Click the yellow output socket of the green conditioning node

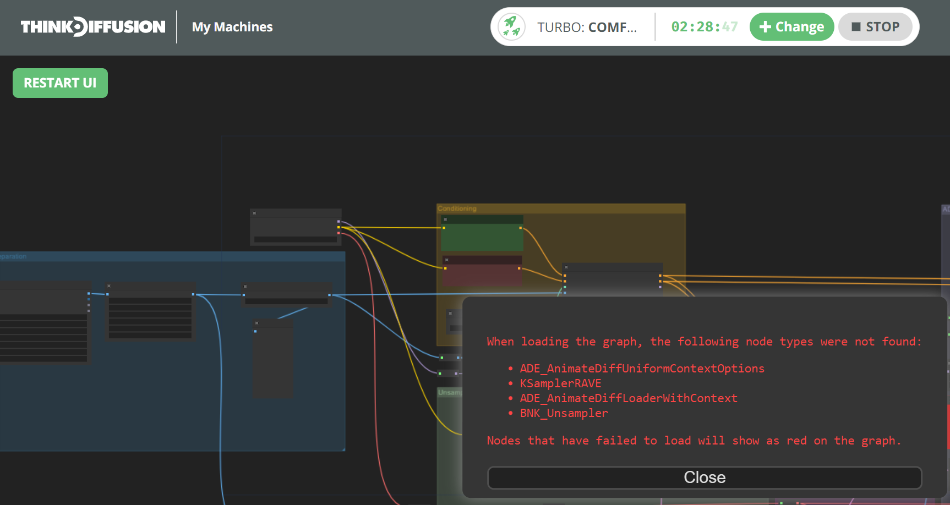tap(520, 227)
